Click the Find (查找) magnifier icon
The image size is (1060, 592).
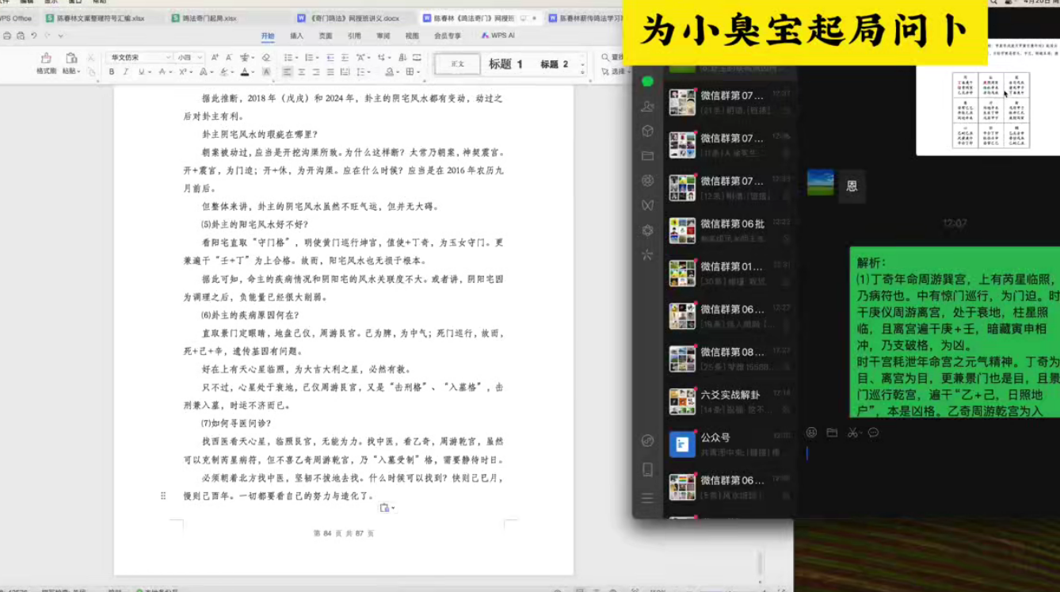pos(605,58)
